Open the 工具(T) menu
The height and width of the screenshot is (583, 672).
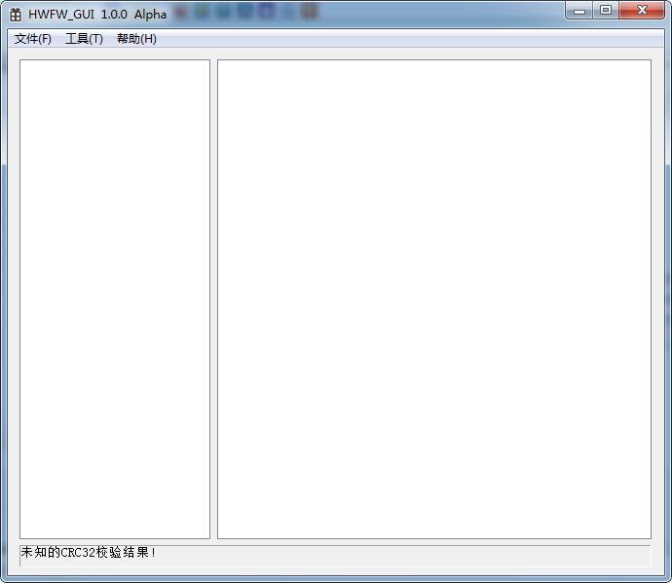point(84,39)
